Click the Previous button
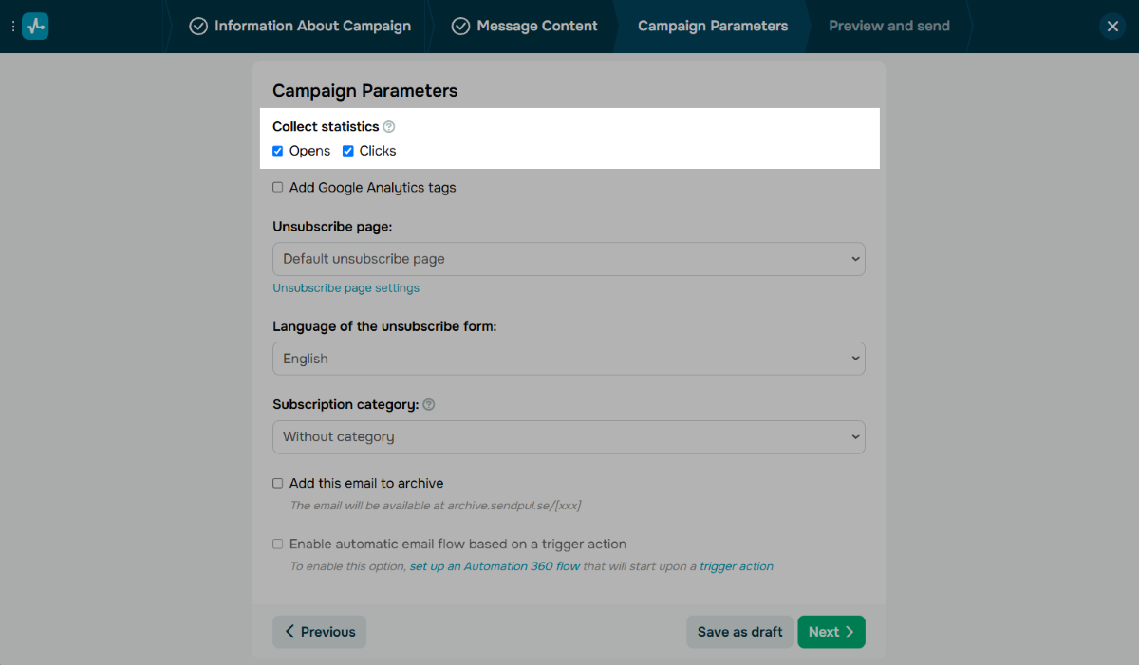This screenshot has width=1139, height=665. 319,632
